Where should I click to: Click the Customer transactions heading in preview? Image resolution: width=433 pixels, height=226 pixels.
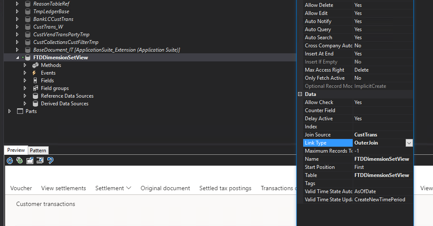pos(46,204)
